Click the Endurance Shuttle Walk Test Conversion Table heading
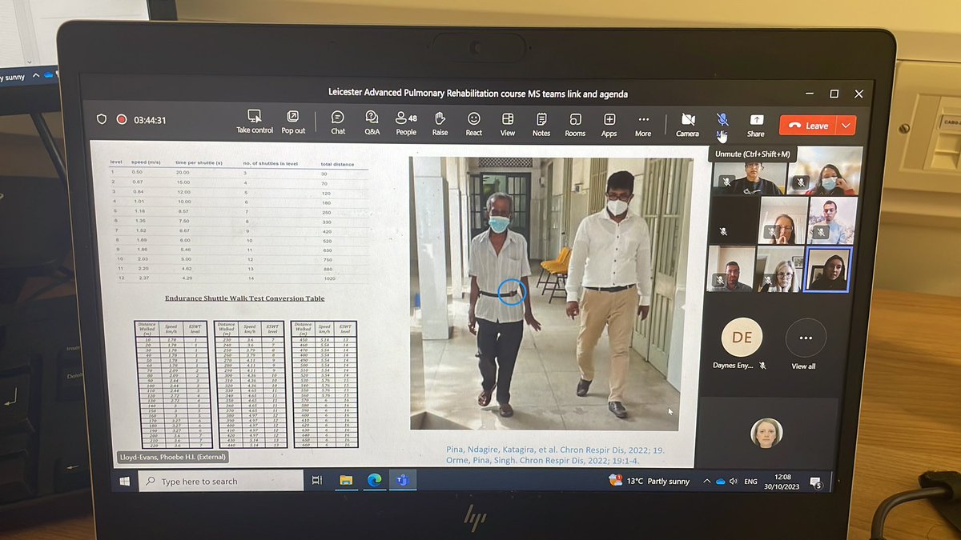Screen dimensions: 961x540 coord(244,298)
